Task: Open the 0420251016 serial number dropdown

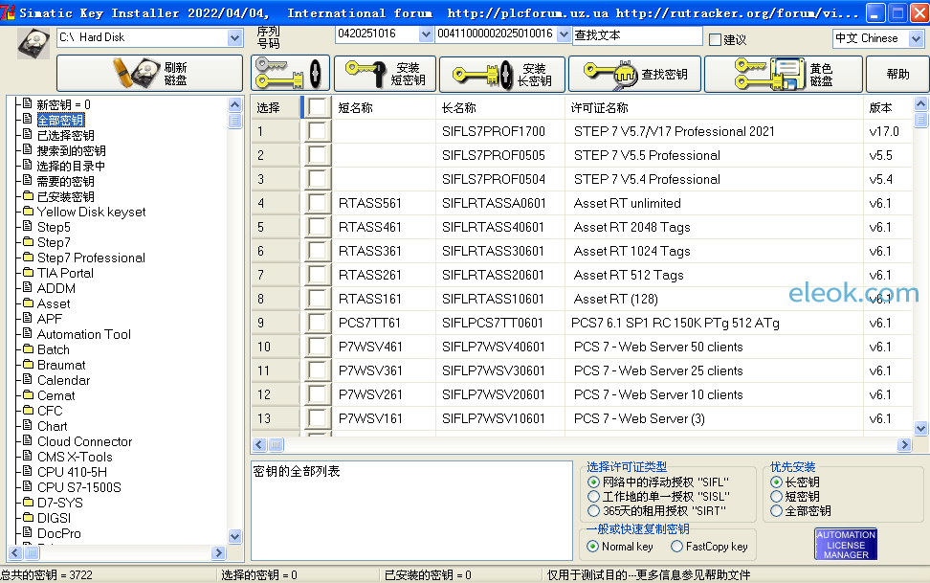Action: pos(426,34)
